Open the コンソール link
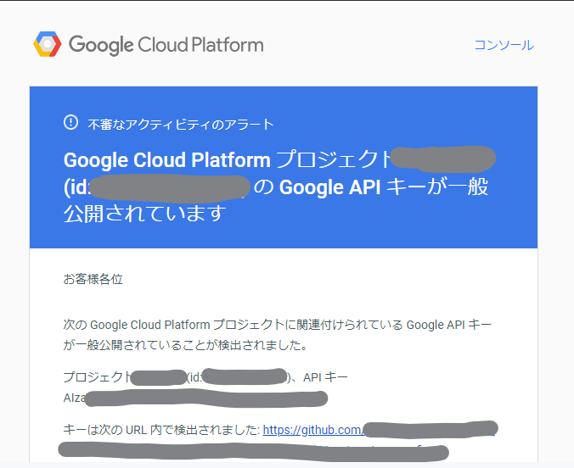Screen dimensions: 574x468 (504, 45)
